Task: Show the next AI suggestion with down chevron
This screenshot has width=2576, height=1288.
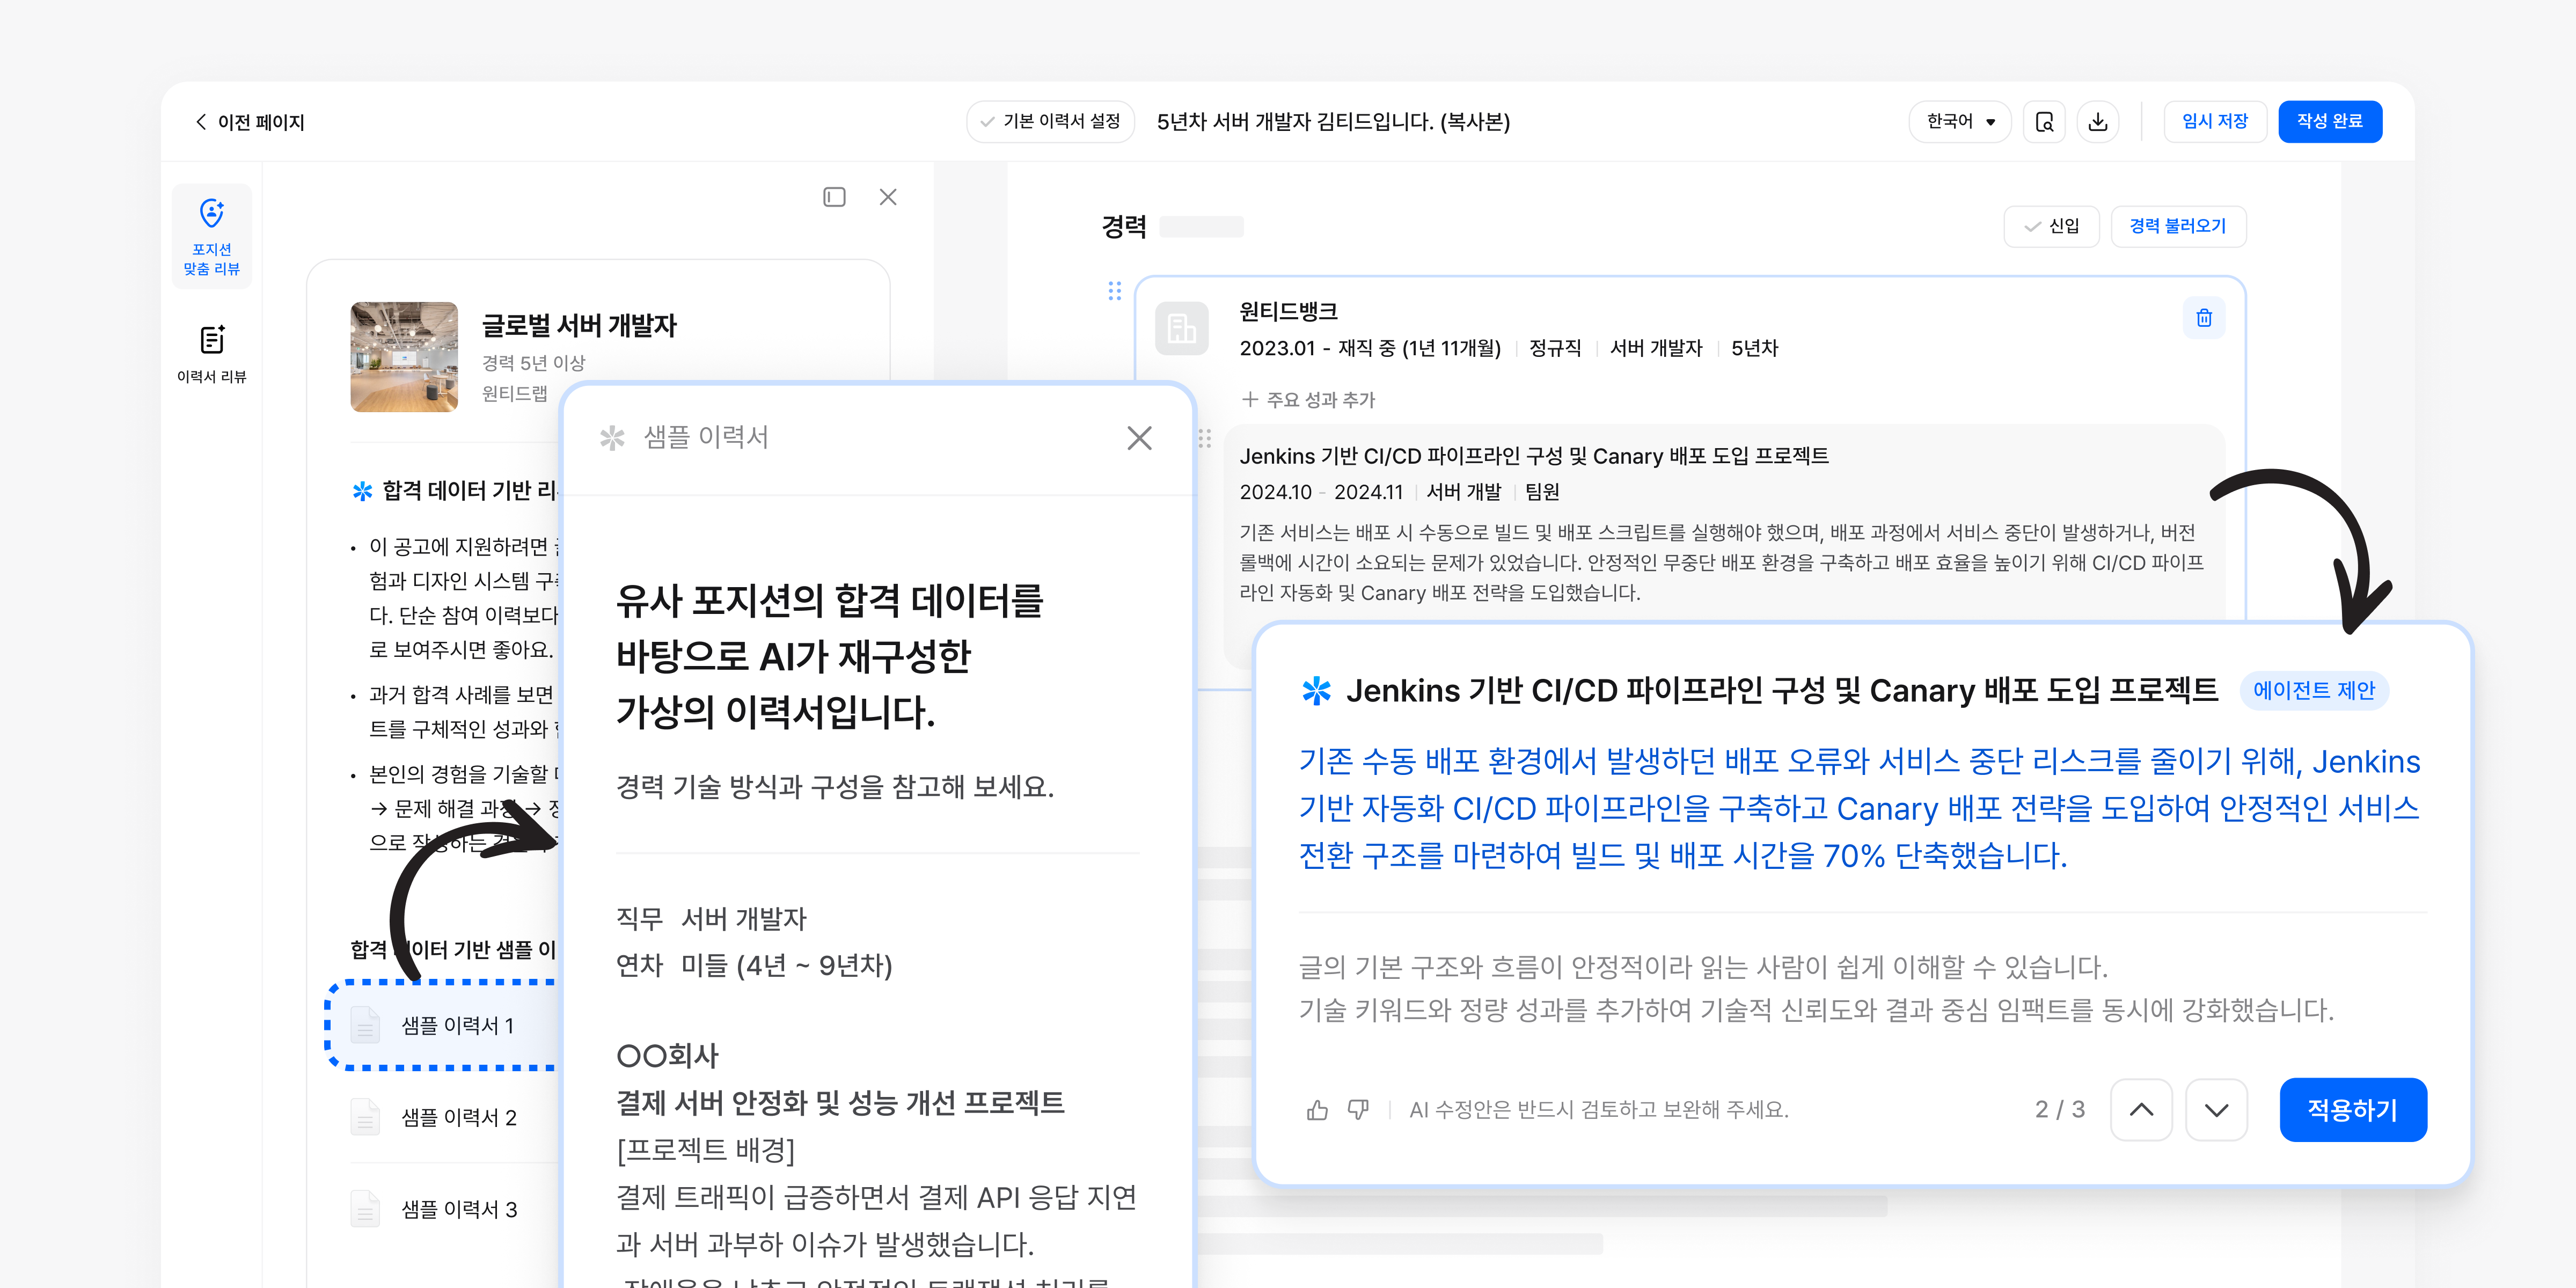Action: coord(2216,1110)
